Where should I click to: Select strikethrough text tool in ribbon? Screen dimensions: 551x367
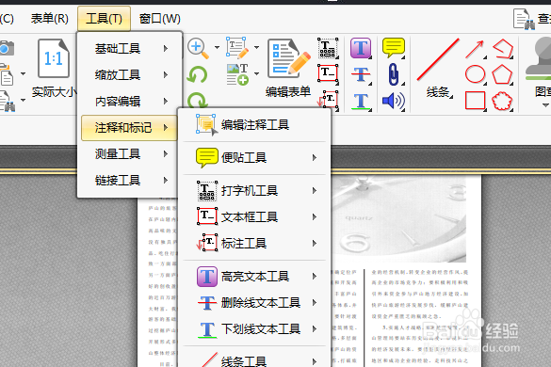point(361,74)
